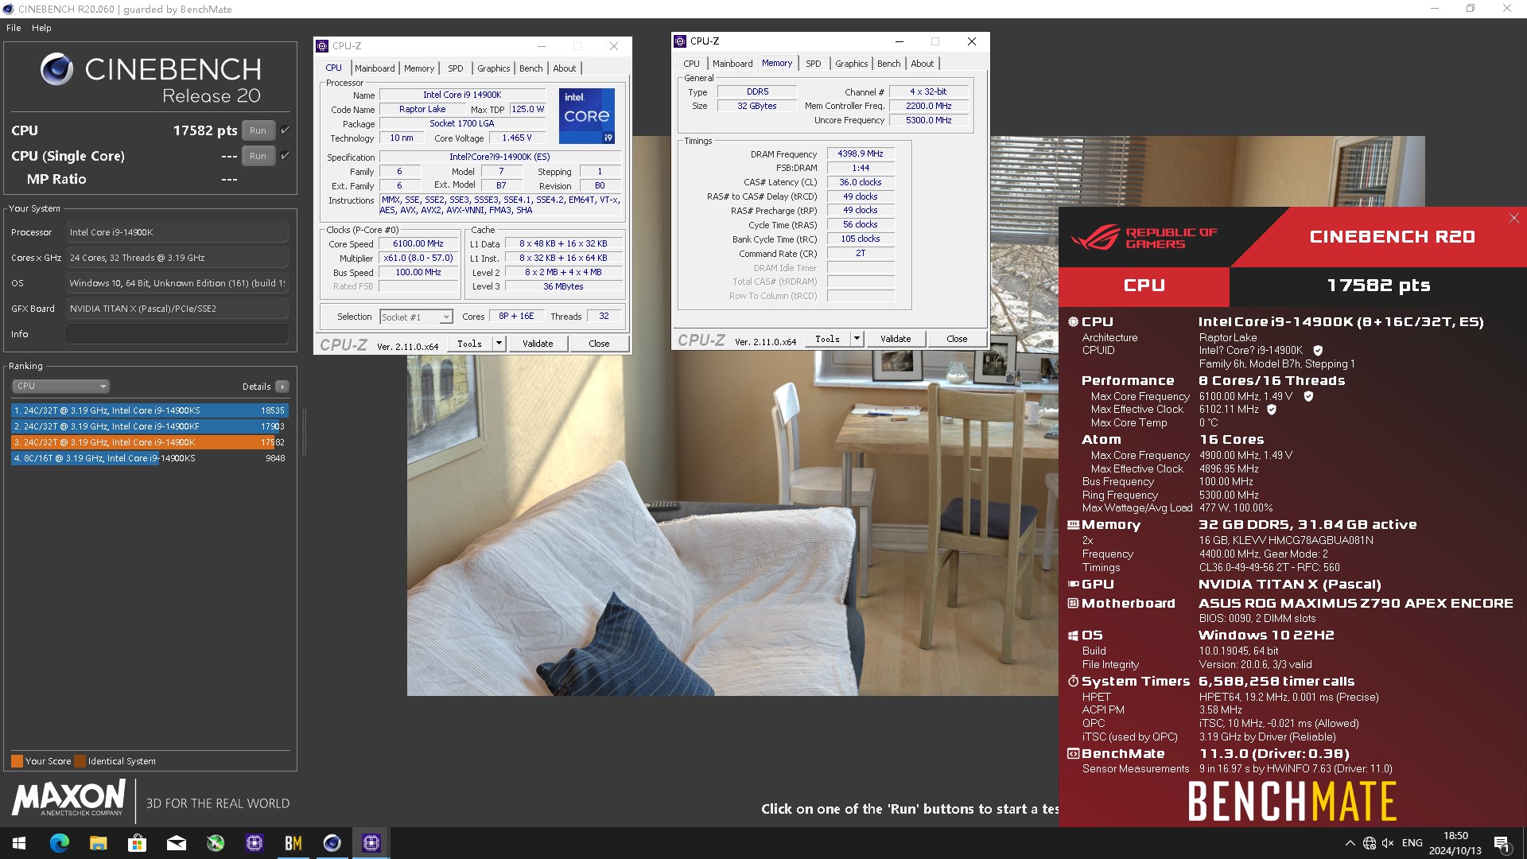This screenshot has height=859, width=1527.
Task: Toggle the CPU test checkbox
Action: tap(285, 130)
